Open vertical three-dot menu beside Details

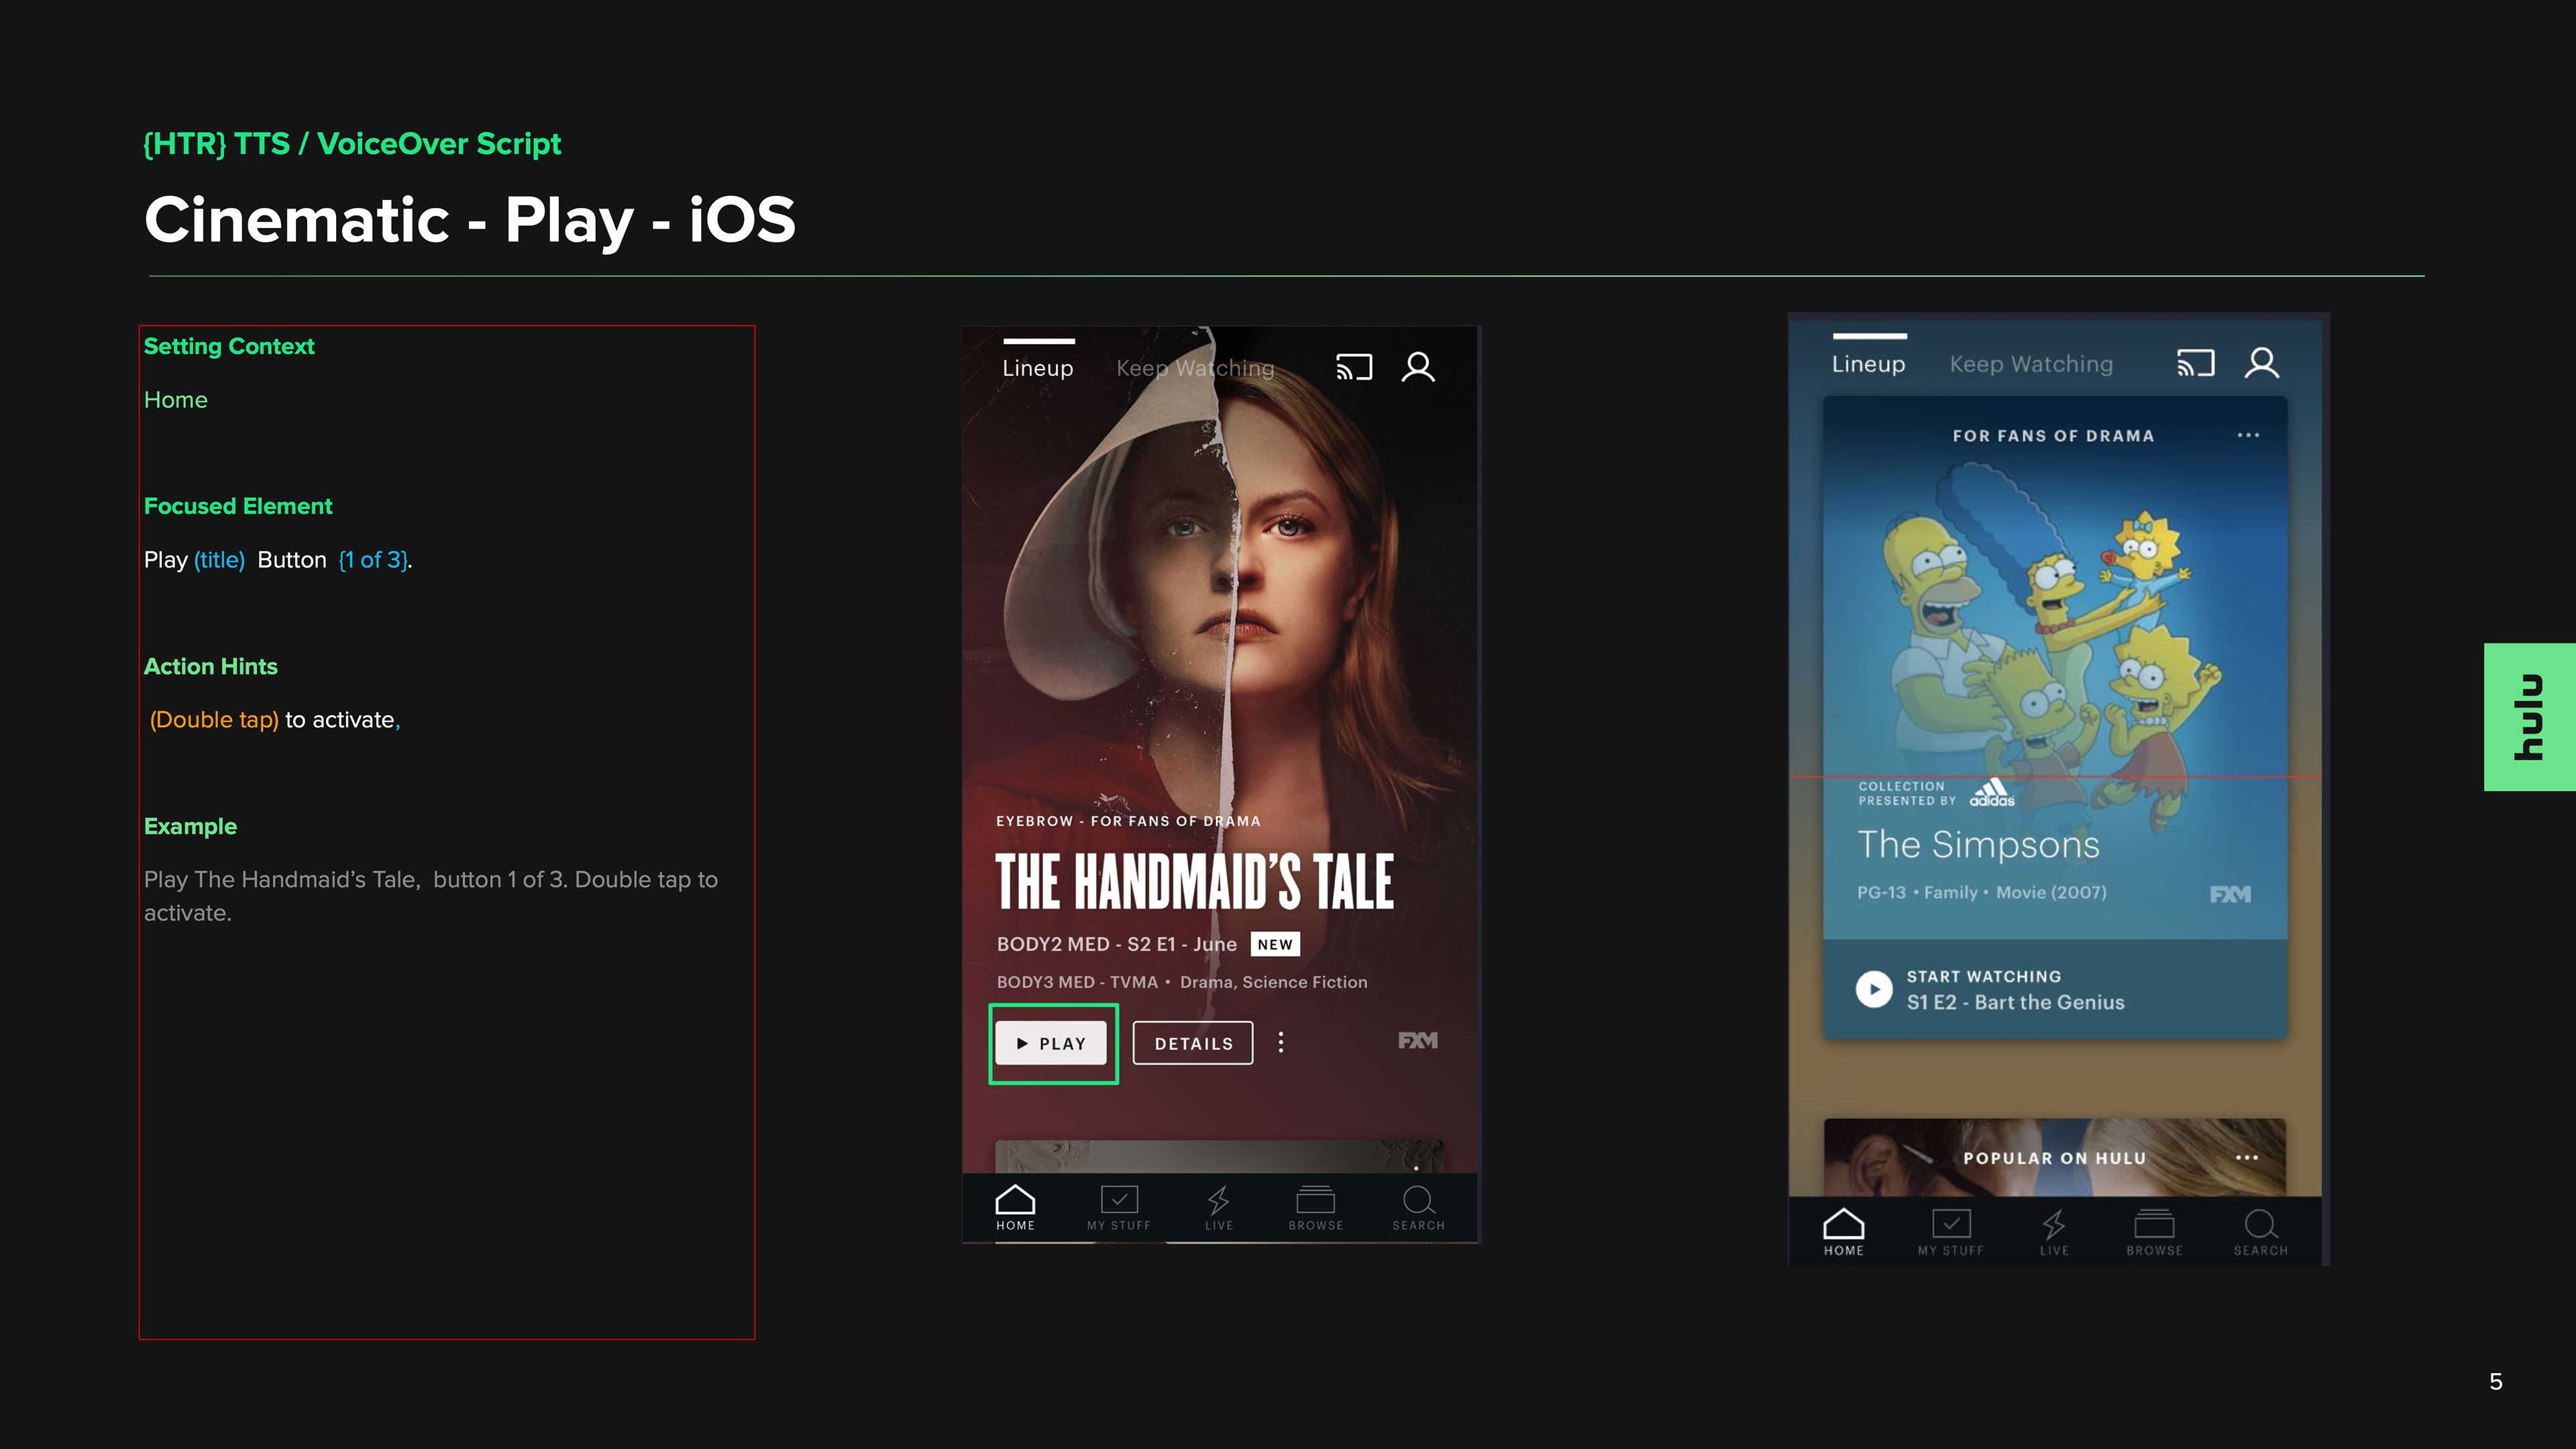click(1281, 1043)
